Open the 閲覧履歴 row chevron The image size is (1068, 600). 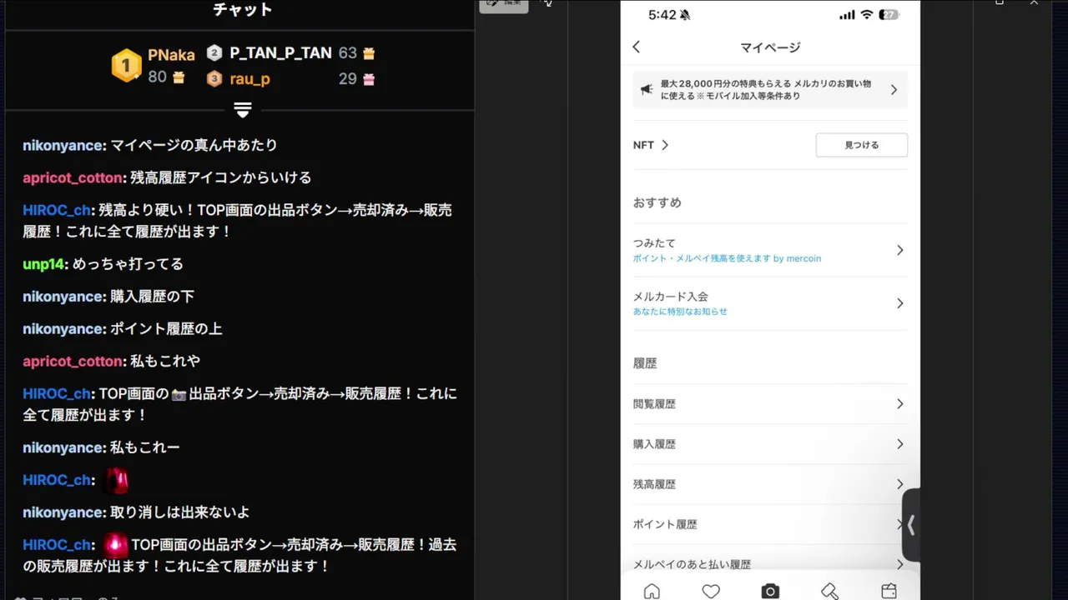(x=899, y=404)
